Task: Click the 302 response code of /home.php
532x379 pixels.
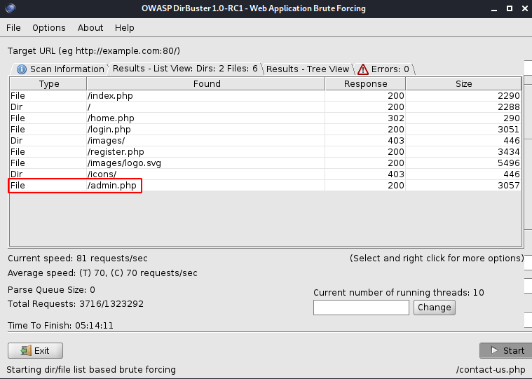Action: (x=395, y=118)
